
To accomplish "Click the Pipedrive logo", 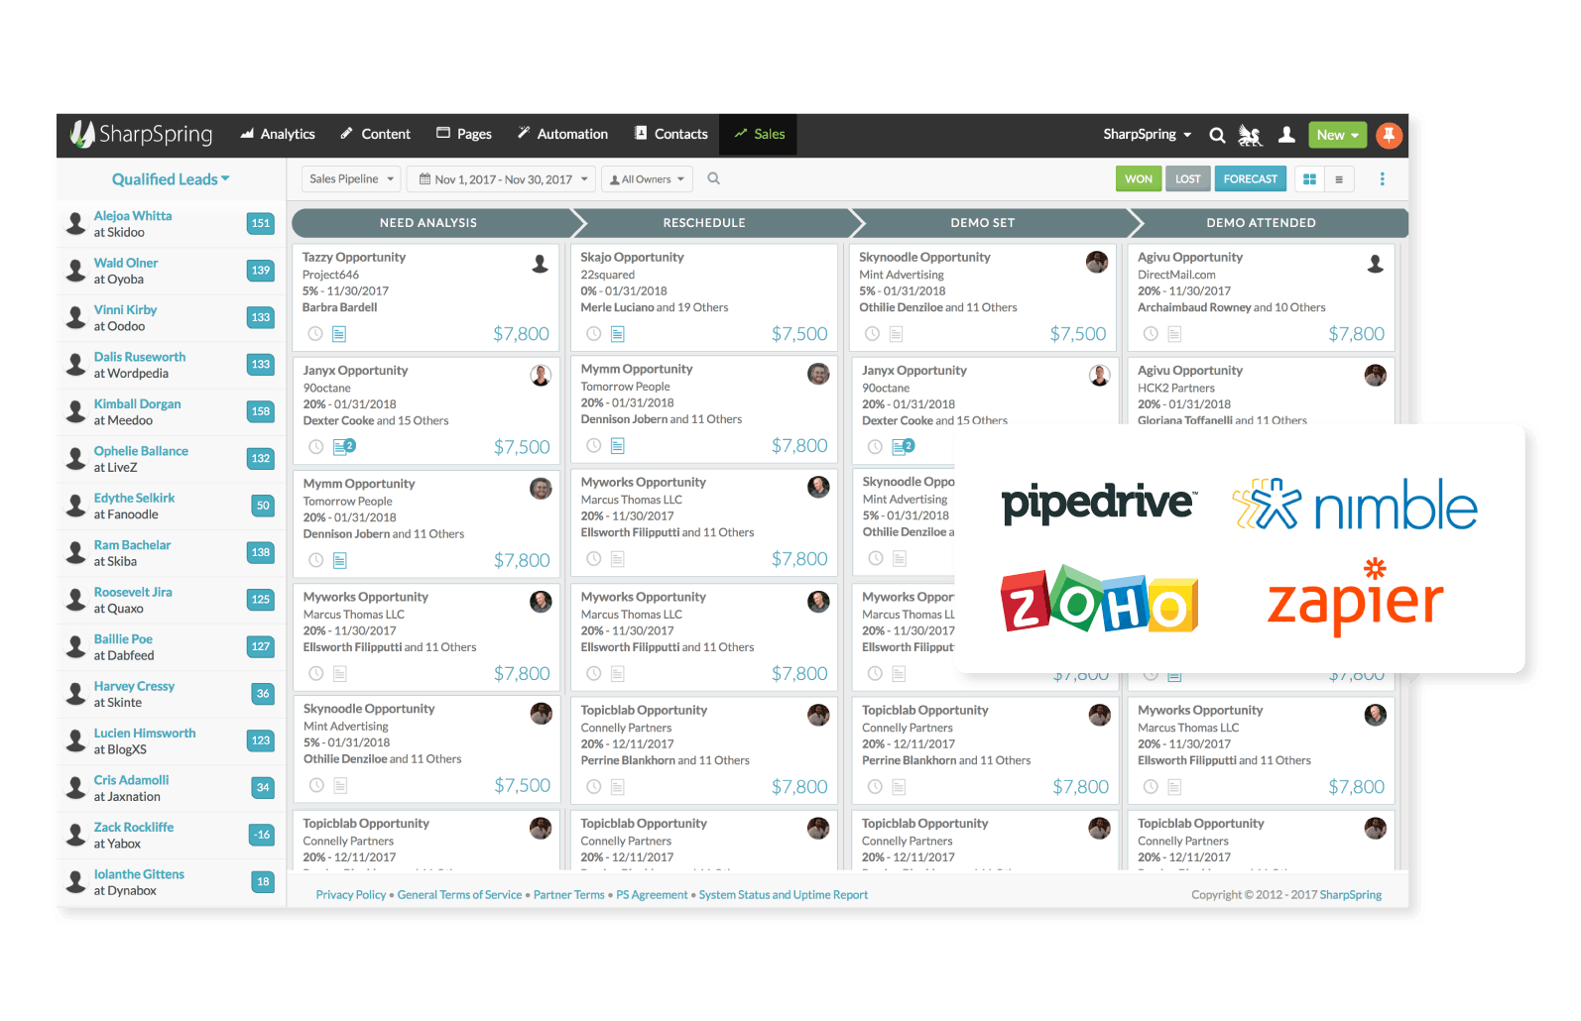I will [1099, 503].
